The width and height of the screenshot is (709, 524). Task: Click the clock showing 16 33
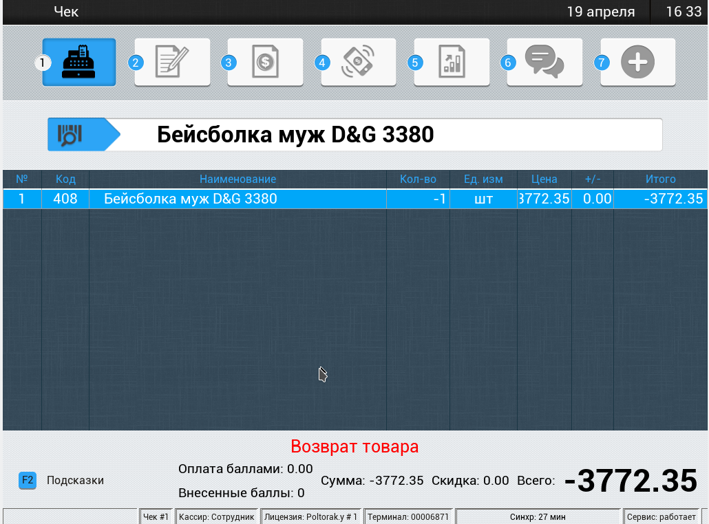tap(684, 12)
